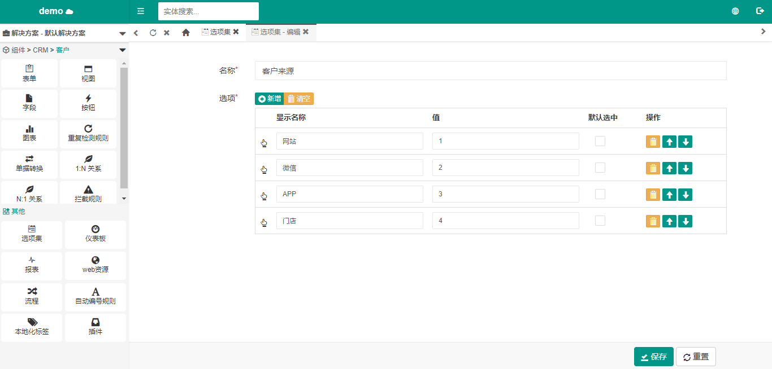The image size is (772, 369).
Task: Open the language globe icon
Action: click(x=735, y=11)
